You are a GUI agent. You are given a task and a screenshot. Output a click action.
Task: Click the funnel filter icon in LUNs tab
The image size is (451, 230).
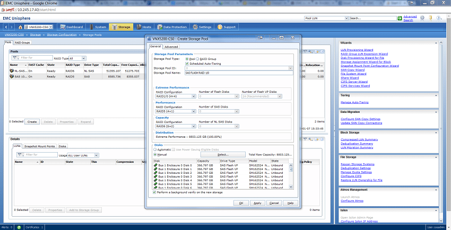coord(20,155)
